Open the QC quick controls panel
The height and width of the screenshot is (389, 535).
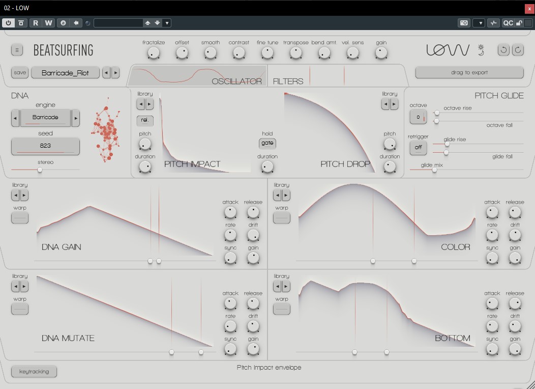[508, 23]
